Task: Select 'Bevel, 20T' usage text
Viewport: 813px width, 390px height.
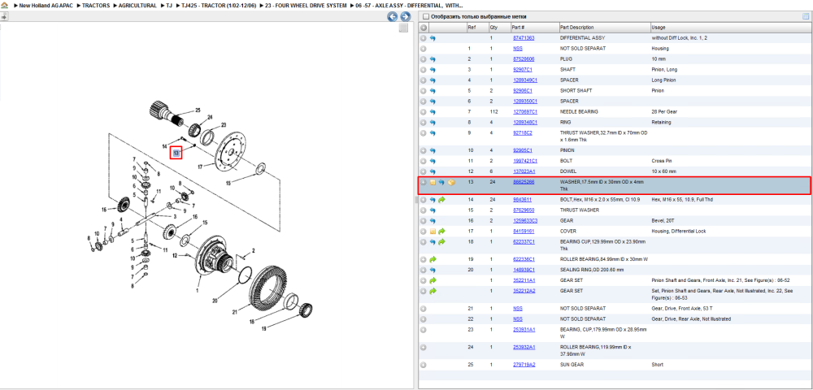Action: click(x=662, y=221)
